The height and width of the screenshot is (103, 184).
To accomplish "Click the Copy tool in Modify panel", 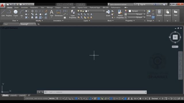I will pyautogui.click(x=32, y=14).
